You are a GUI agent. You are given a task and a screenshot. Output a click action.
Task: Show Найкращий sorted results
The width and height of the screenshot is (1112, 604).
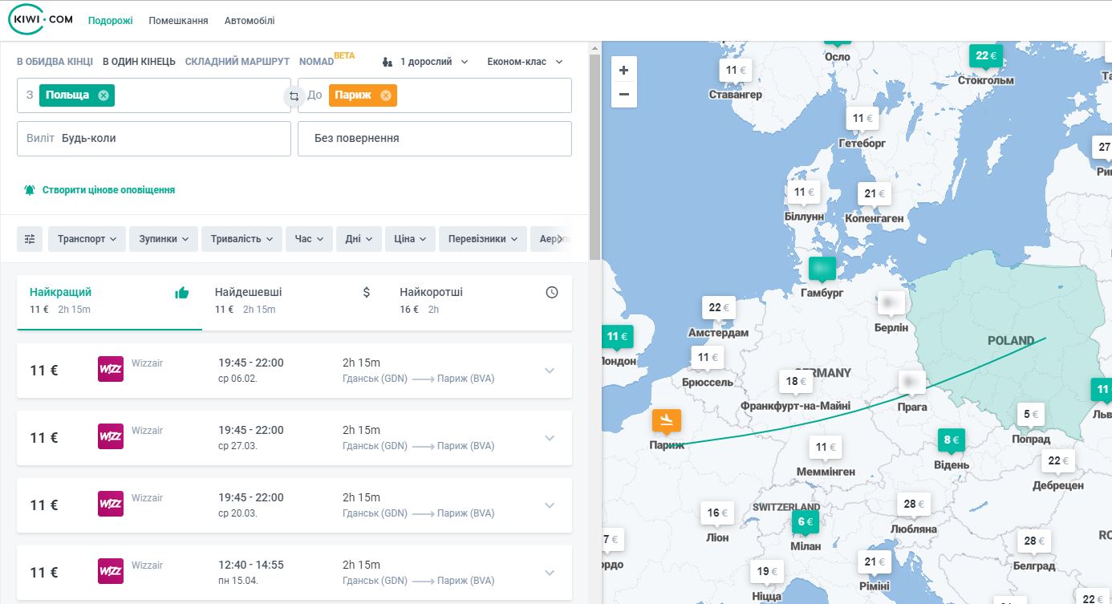point(109,302)
